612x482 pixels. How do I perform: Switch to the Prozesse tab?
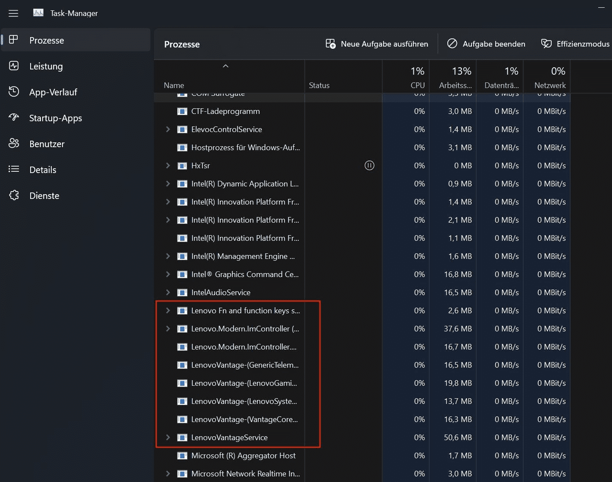[x=47, y=40]
